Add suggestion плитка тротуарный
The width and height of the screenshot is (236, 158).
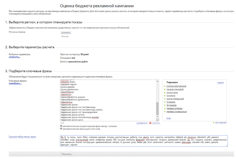[176, 86]
